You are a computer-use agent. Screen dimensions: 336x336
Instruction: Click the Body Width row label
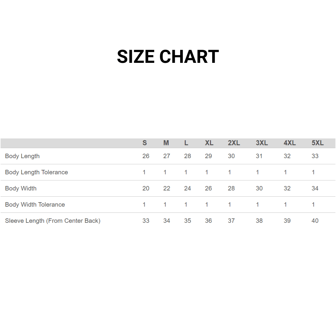tap(21, 189)
